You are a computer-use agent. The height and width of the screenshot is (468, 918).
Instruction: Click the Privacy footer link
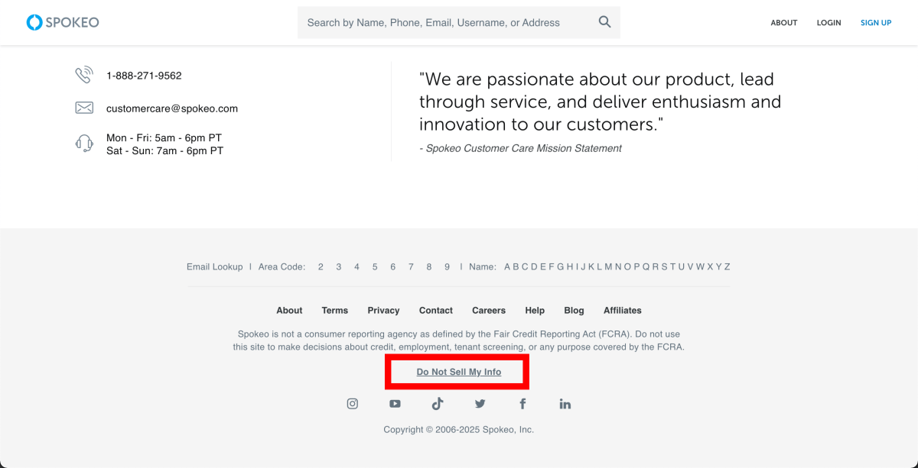(383, 310)
